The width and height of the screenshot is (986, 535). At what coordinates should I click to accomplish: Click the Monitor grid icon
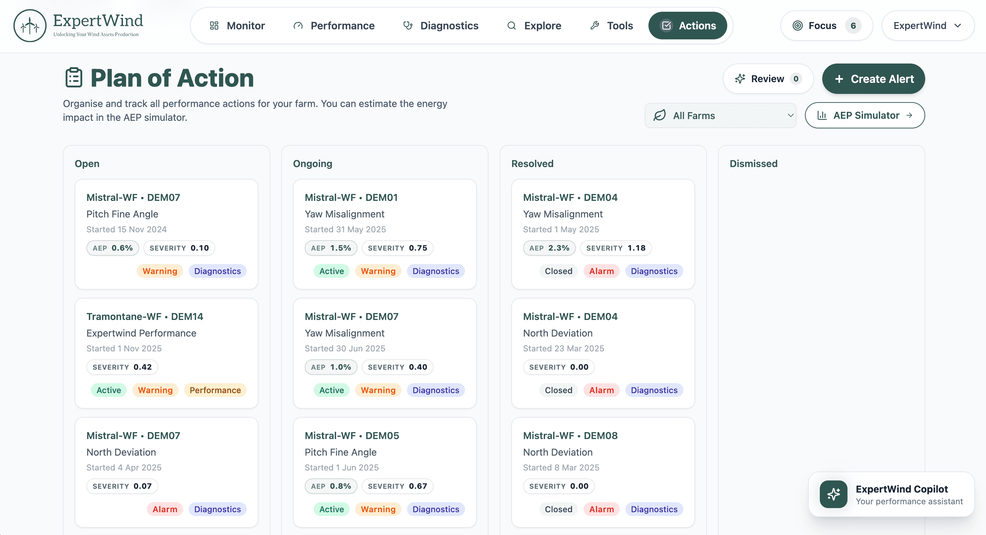tap(214, 26)
